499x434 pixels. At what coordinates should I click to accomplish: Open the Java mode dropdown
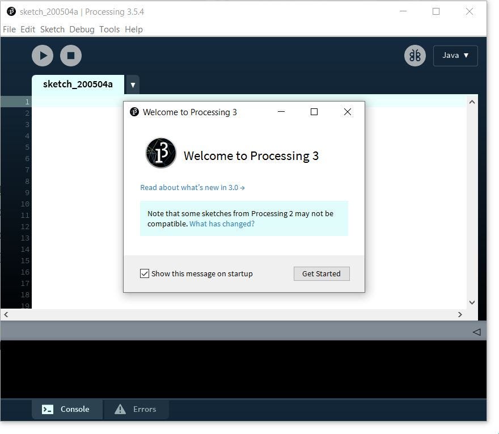click(455, 56)
